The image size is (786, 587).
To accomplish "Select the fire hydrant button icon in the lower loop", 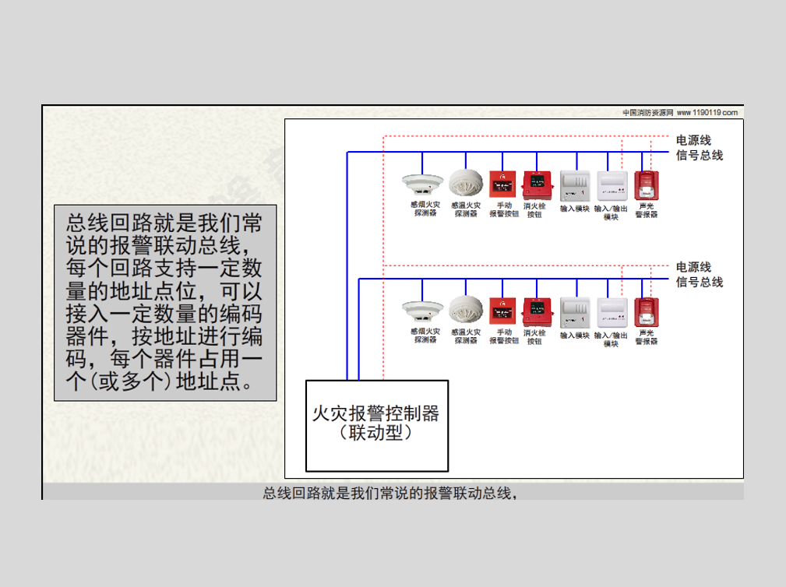I will (x=536, y=312).
